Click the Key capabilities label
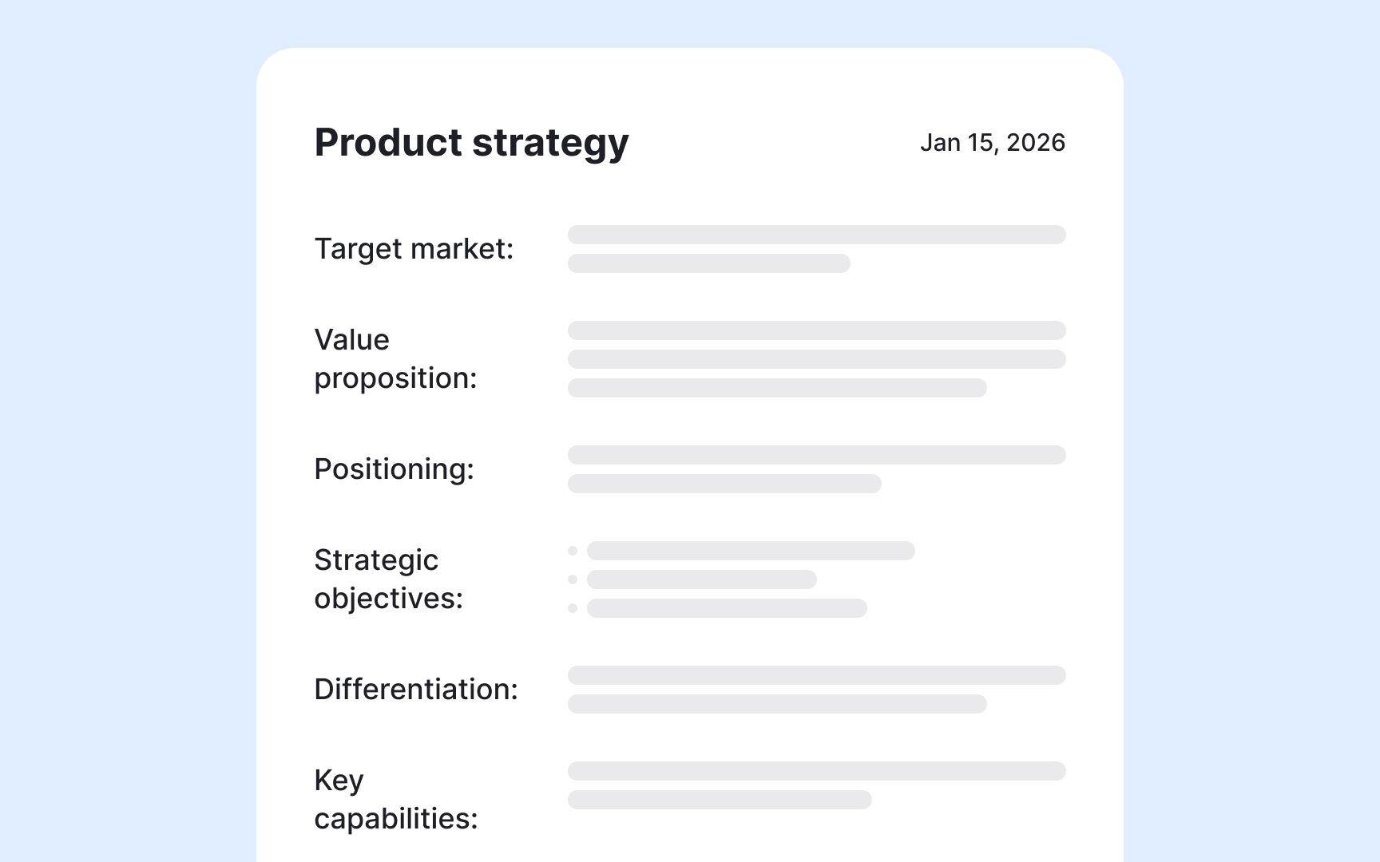The image size is (1380, 862). (x=395, y=800)
